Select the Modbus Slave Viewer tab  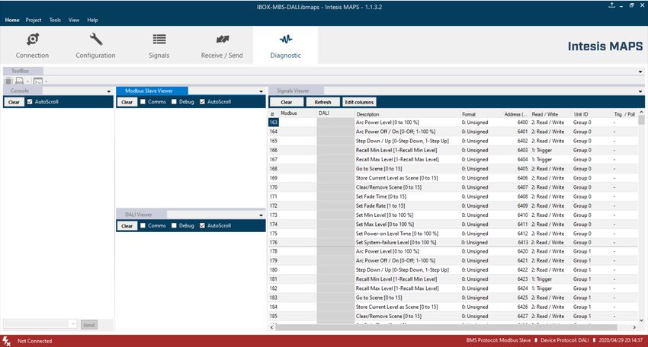click(152, 91)
